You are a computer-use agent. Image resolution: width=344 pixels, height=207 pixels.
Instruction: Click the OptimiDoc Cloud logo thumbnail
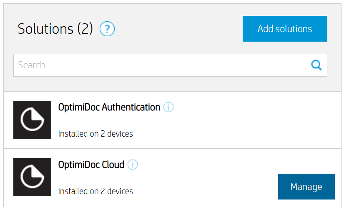[x=32, y=177]
